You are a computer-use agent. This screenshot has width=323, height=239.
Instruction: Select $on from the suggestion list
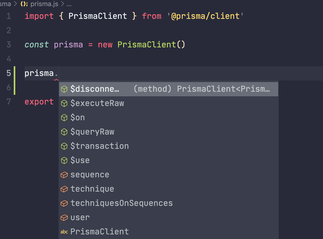pos(78,117)
